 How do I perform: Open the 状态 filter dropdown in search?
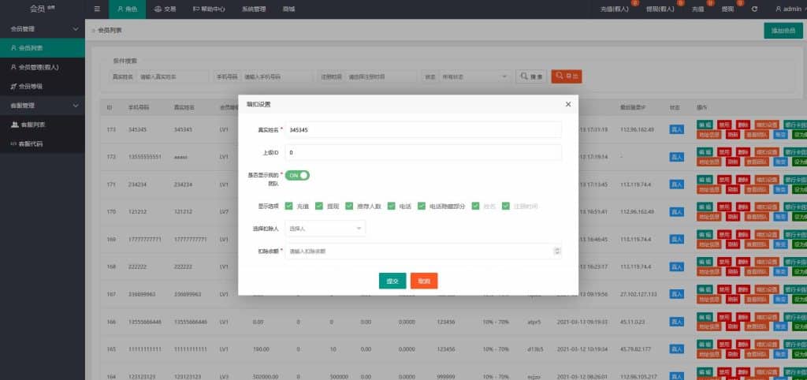coord(474,76)
